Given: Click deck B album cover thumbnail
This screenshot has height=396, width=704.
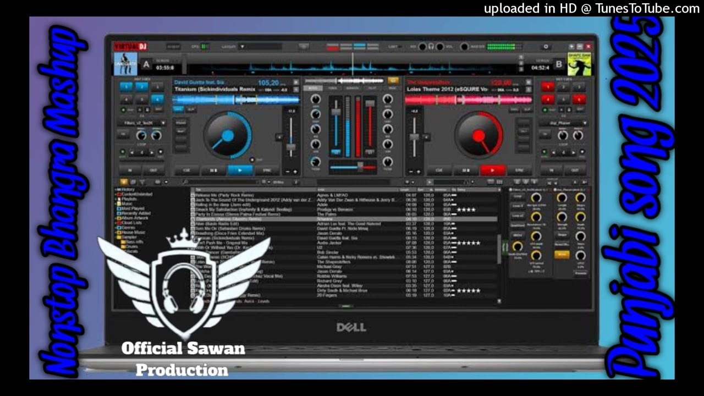Looking at the screenshot, I should [579, 64].
